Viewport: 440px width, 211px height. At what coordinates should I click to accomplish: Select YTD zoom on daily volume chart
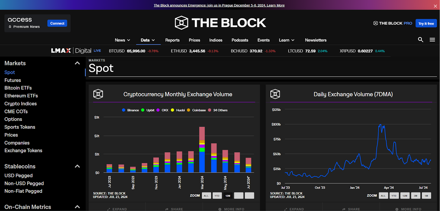(x=394, y=196)
